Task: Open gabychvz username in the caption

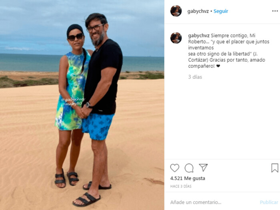Action: pyautogui.click(x=199, y=36)
